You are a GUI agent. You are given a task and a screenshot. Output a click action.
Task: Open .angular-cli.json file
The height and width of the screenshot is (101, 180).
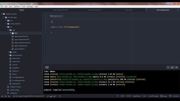[15, 87]
